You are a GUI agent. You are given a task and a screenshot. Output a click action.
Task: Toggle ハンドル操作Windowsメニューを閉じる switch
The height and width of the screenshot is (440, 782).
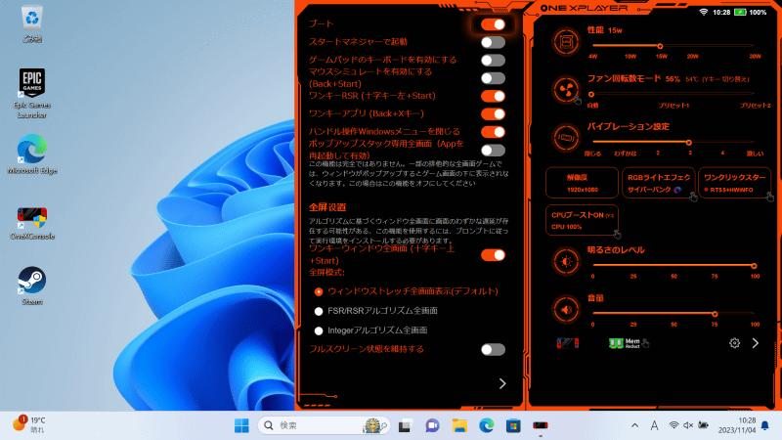point(494,132)
